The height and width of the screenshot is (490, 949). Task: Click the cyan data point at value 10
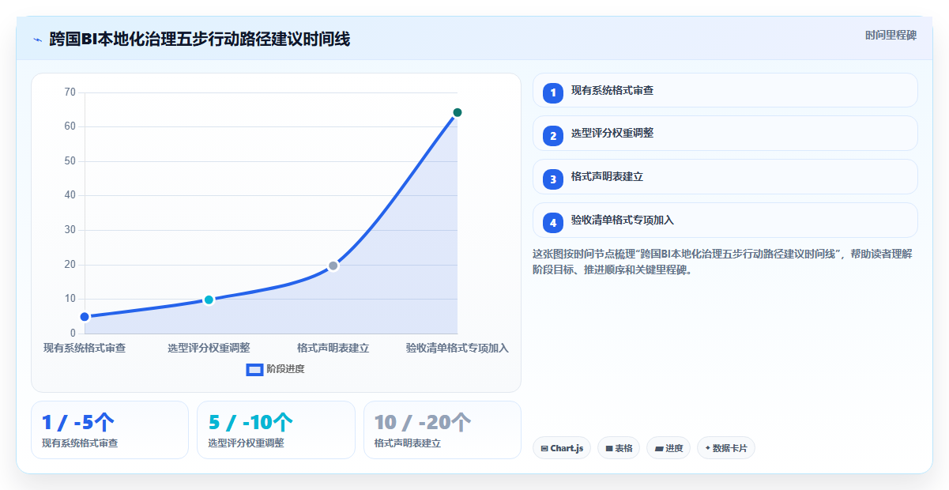coord(209,300)
